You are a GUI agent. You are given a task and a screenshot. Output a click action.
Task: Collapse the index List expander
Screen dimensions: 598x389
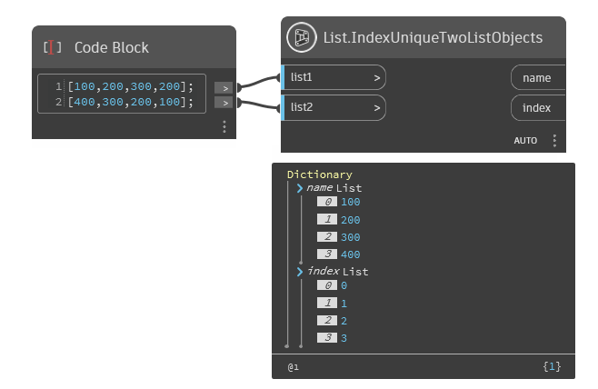click(300, 271)
